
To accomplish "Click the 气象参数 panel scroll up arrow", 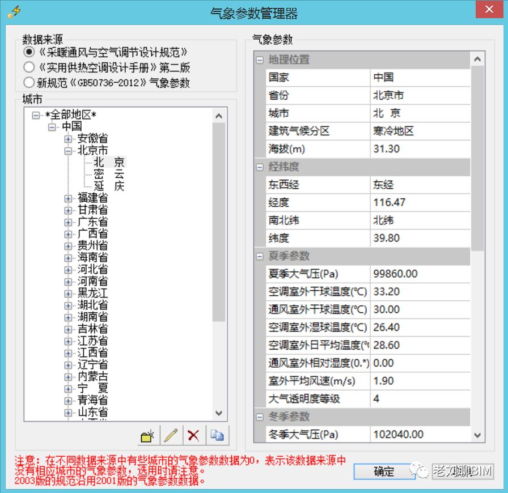I will [477, 59].
